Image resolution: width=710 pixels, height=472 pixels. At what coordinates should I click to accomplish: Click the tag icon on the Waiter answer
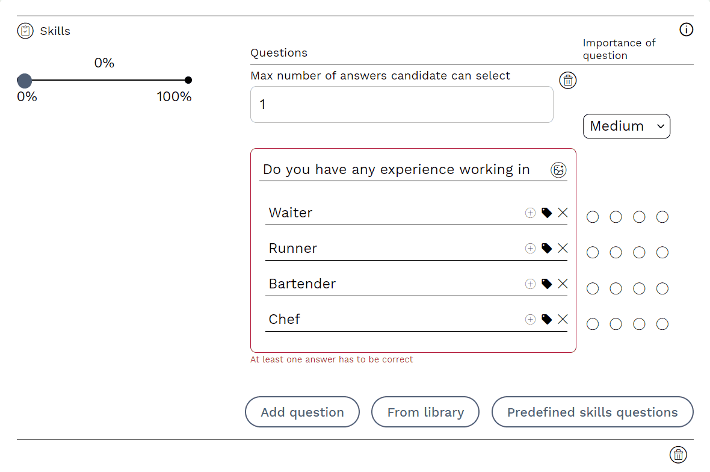(546, 213)
